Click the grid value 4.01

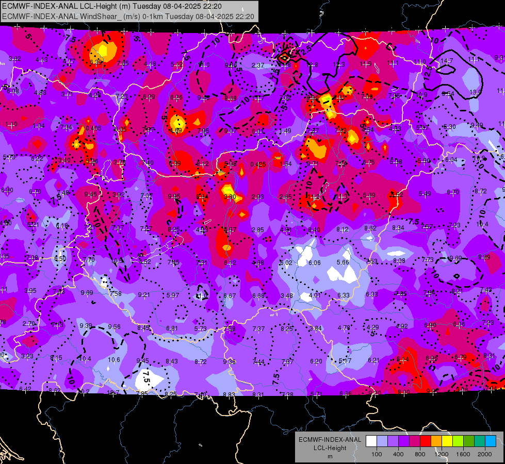(315, 295)
